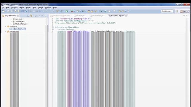Select App.java in the project tree
Screen dimensions: 191x107
[19, 19]
